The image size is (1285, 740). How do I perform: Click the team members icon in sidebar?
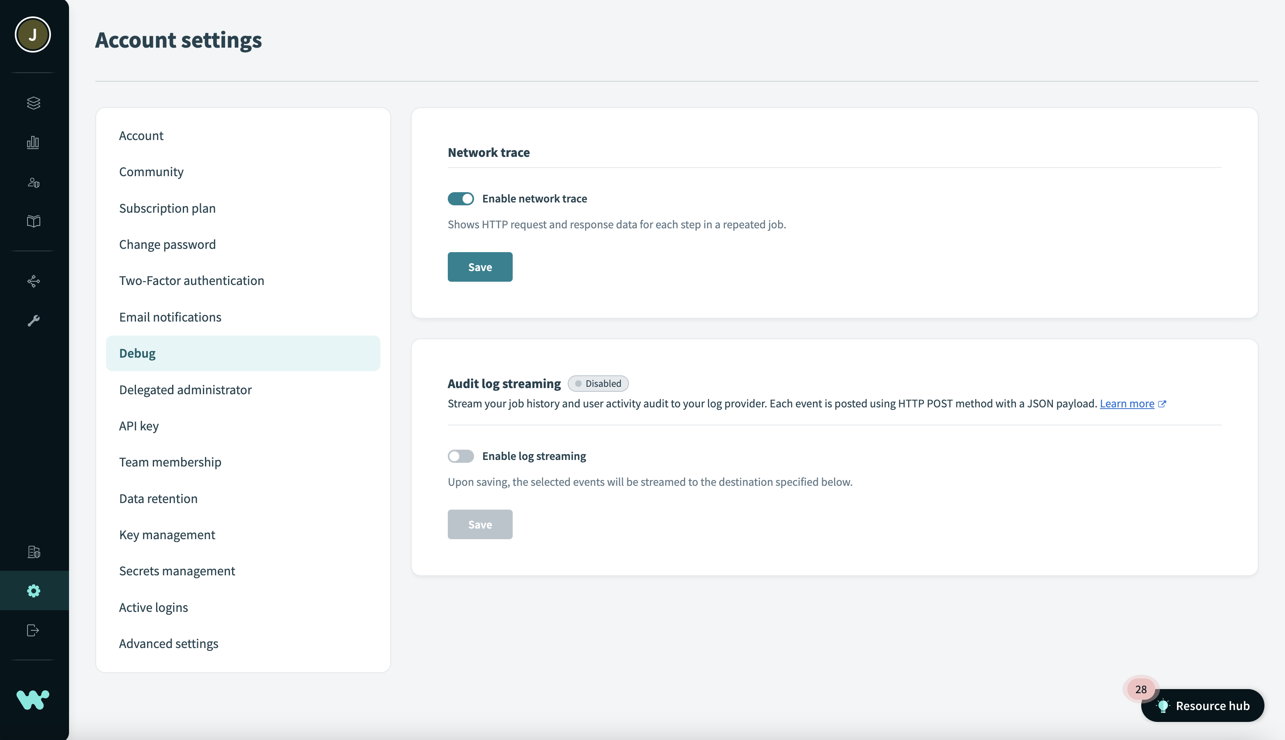pos(34,183)
